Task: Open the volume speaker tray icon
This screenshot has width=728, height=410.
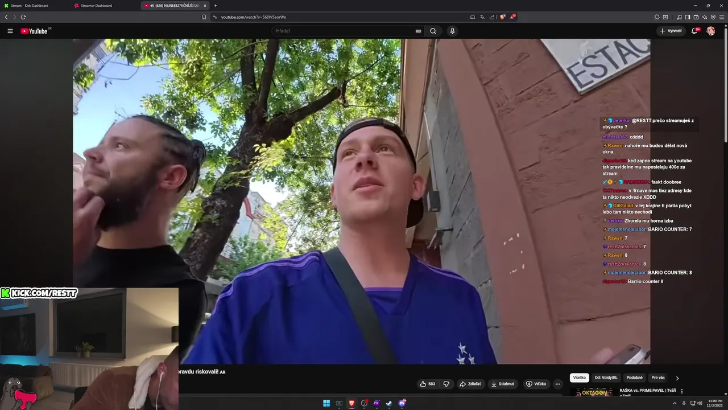Action: click(700, 403)
